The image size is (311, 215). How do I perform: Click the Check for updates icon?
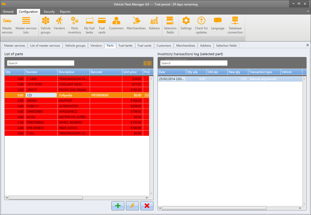(201, 25)
